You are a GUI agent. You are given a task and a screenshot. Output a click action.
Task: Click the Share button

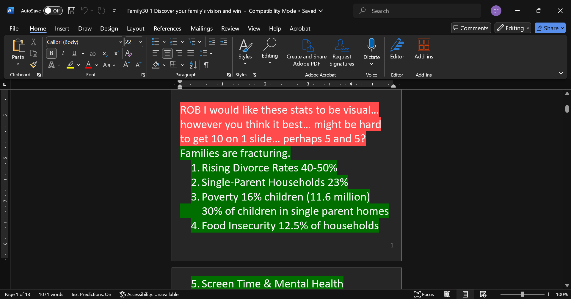tap(548, 28)
